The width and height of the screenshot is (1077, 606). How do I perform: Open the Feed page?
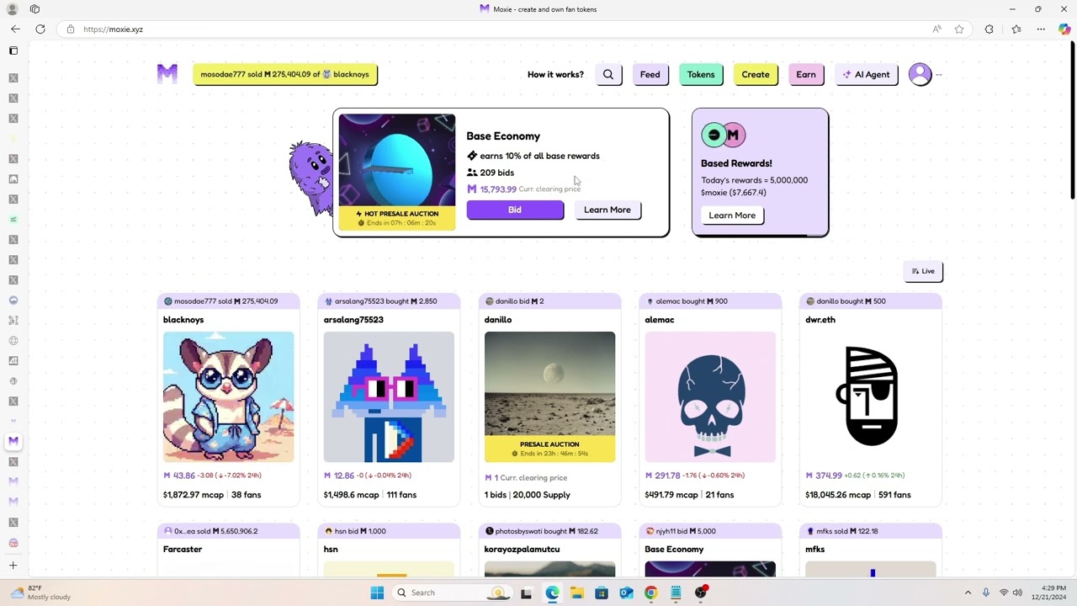point(650,74)
